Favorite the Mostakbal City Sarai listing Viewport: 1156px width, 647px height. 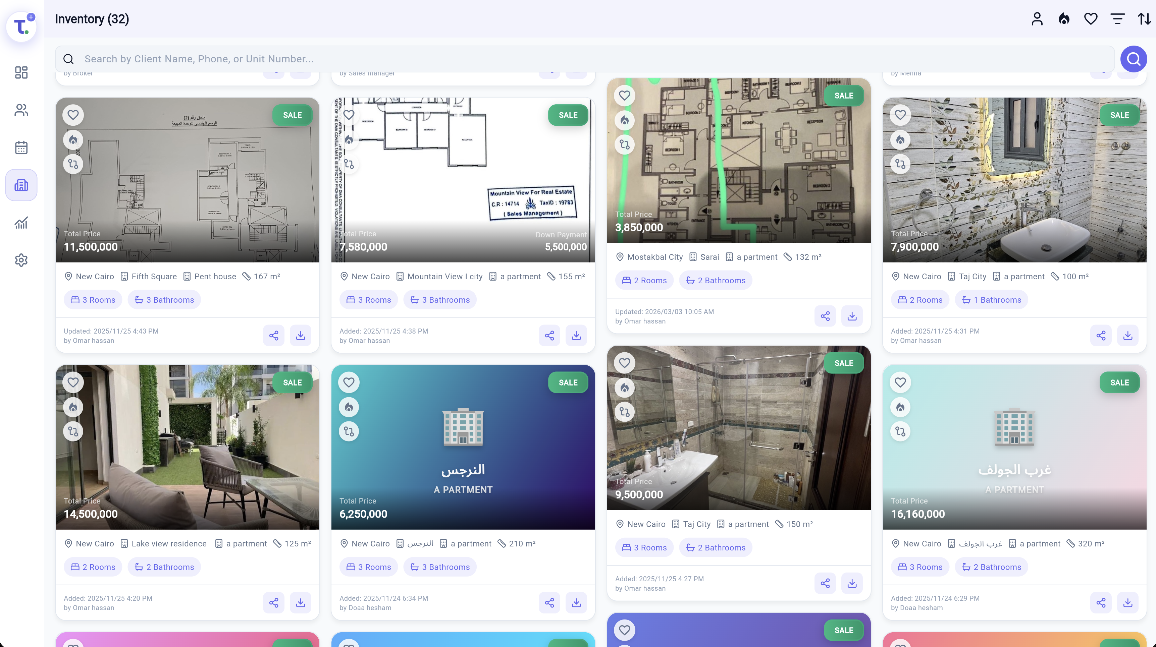click(625, 96)
